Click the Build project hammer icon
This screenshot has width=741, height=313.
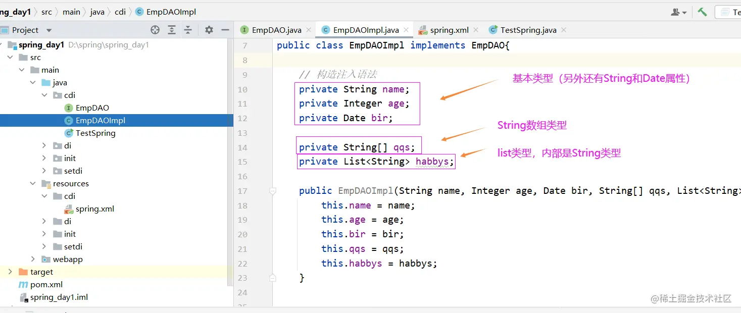(702, 12)
